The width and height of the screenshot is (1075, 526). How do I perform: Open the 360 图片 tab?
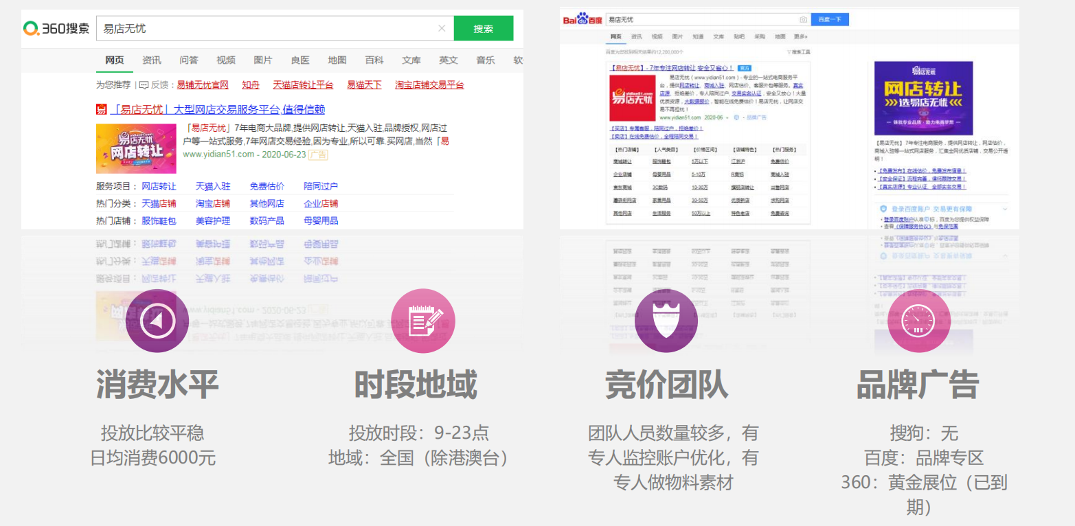pyautogui.click(x=263, y=60)
